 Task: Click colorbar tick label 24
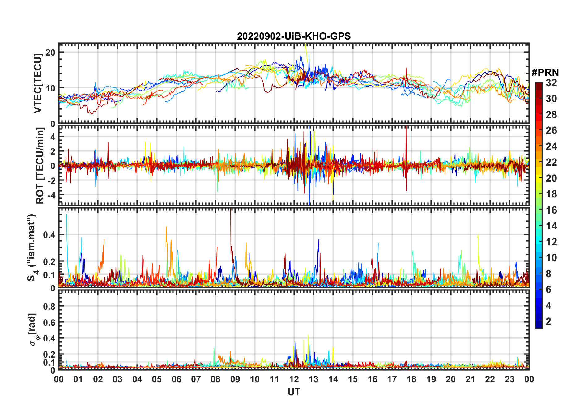[x=551, y=146]
